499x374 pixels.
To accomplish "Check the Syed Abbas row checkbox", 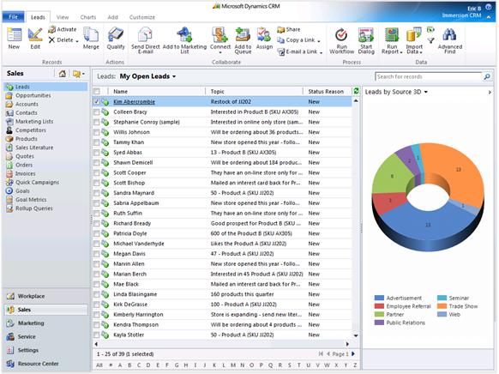I will click(x=96, y=153).
